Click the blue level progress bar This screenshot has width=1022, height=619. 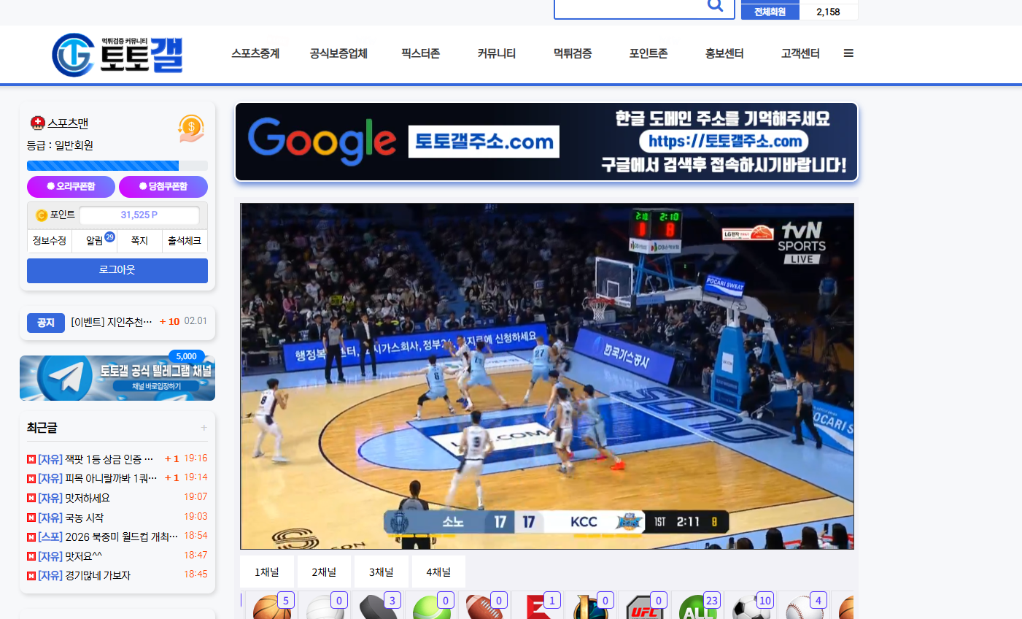tap(102, 165)
